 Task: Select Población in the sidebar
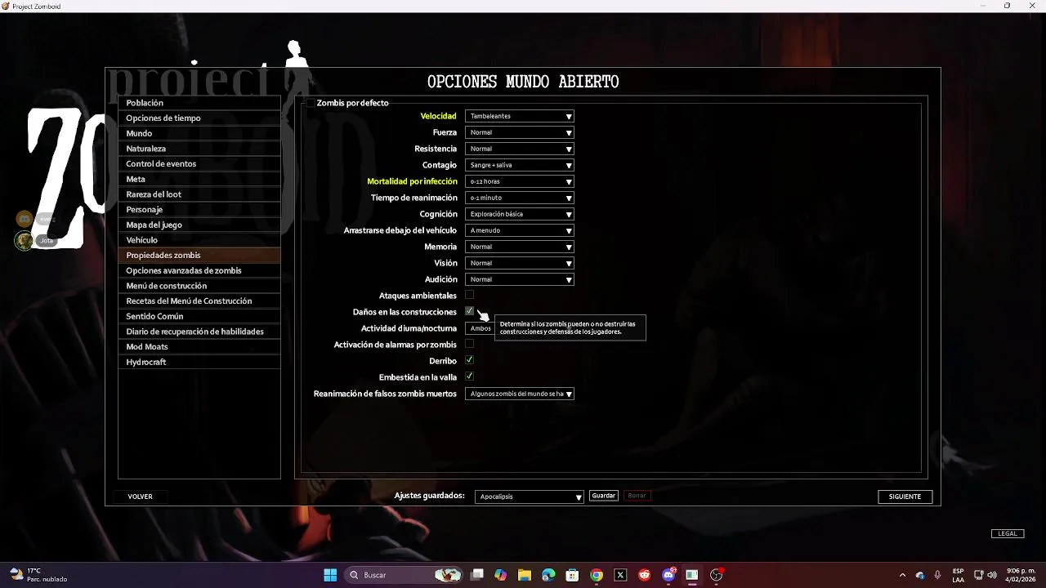point(199,103)
